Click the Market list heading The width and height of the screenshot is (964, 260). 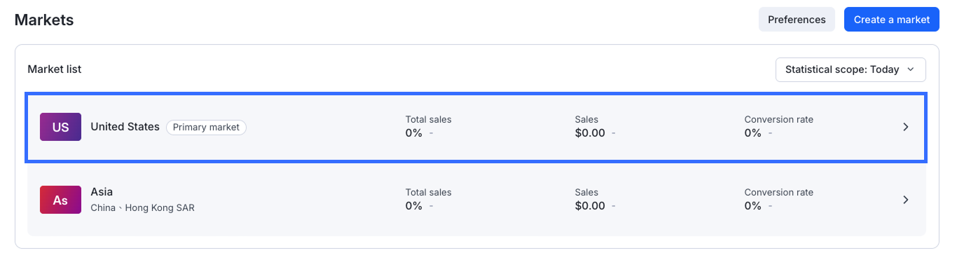(55, 69)
